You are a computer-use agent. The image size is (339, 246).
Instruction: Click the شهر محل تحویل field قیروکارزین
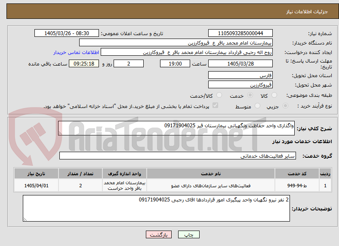pos(240,84)
